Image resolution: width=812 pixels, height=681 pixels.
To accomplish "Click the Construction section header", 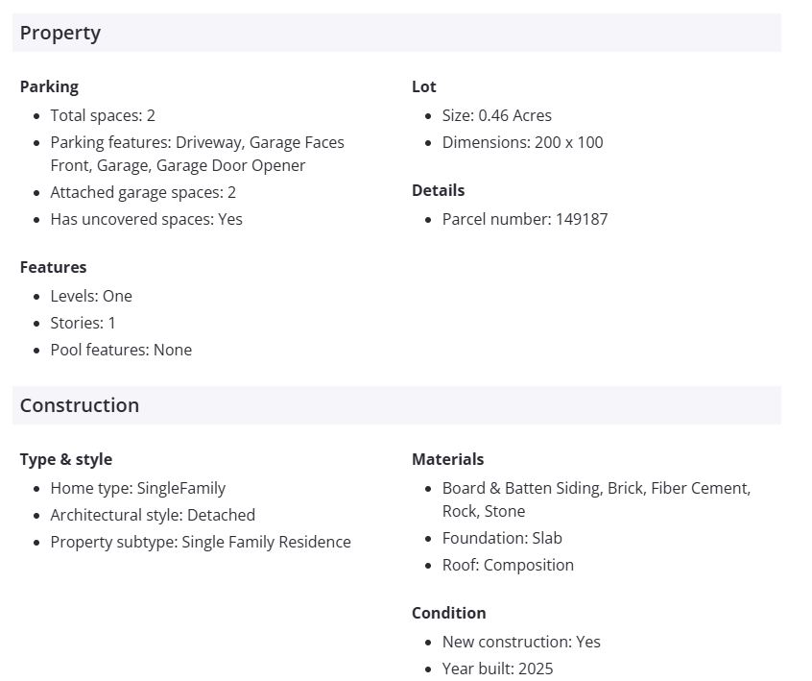I will (80, 405).
